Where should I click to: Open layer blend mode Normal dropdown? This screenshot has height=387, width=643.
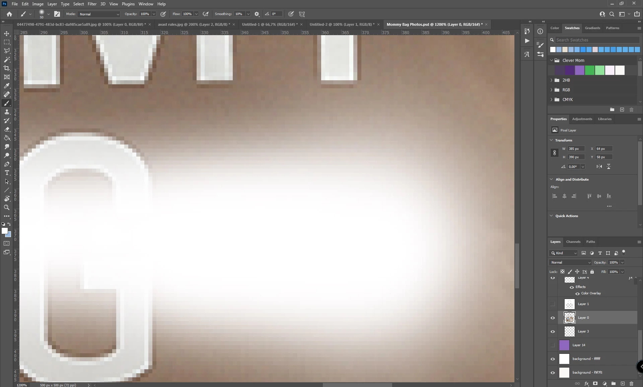coord(570,263)
